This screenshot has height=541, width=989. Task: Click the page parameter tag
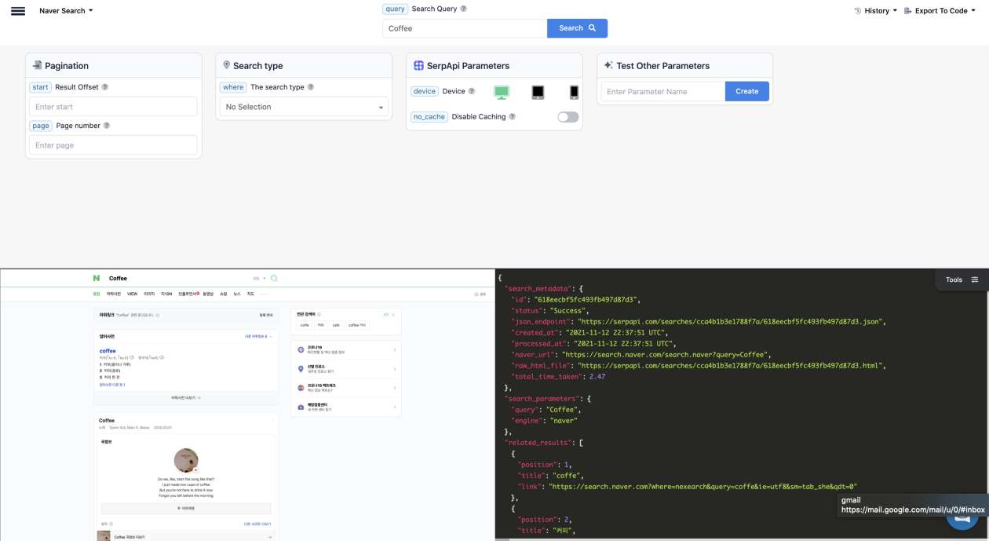coord(41,126)
